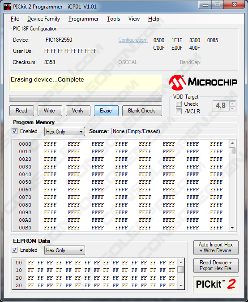Click EEPROM Data scrollbar up arrow
Screen dimensions: 248x302
coord(181,262)
